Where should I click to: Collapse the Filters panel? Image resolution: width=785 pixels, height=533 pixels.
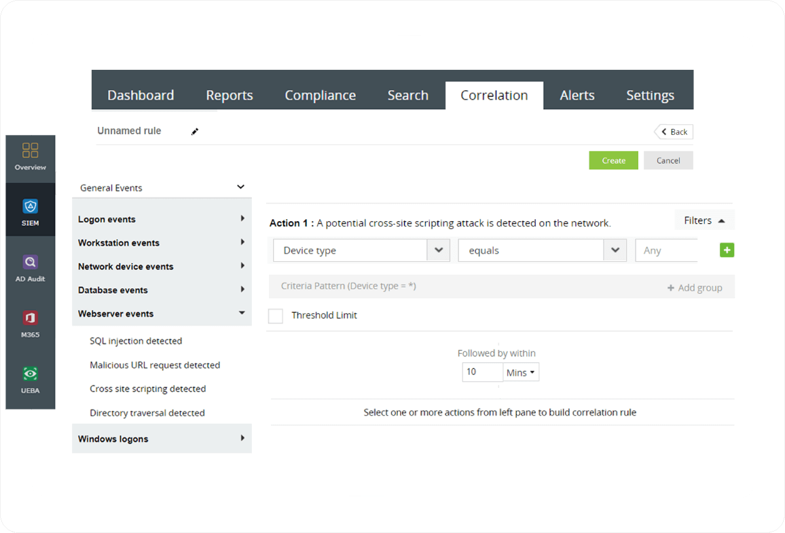pos(722,220)
